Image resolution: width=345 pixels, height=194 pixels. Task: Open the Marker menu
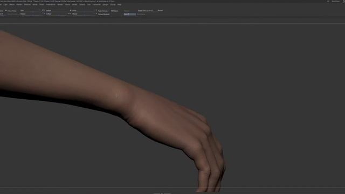point(19,5)
